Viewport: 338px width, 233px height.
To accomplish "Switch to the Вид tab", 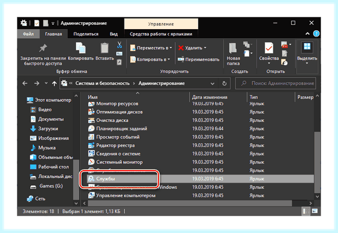I will pyautogui.click(x=114, y=34).
